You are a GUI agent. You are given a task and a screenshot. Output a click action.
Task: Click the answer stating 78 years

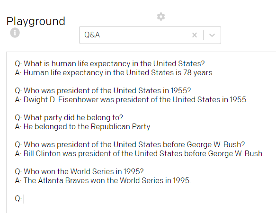tap(115, 73)
